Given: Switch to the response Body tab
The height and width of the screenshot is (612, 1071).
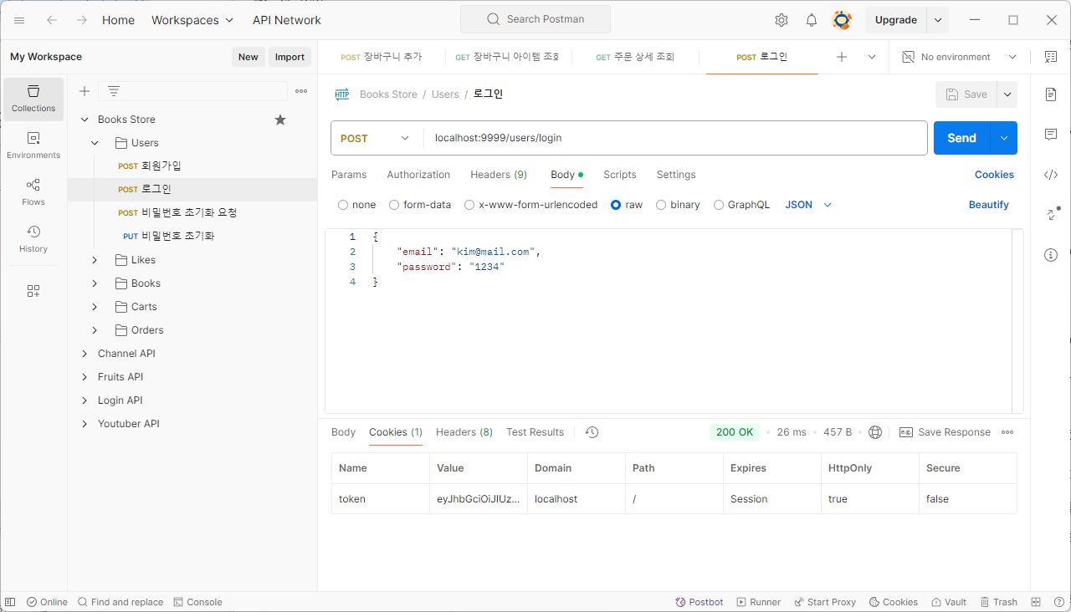Looking at the screenshot, I should [343, 432].
